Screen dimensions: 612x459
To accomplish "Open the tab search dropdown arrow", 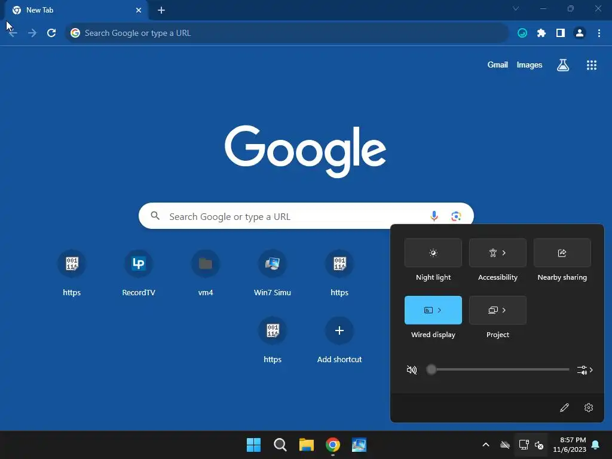I will point(516,8).
